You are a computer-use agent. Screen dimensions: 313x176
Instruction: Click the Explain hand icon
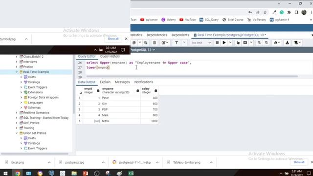(238, 43)
